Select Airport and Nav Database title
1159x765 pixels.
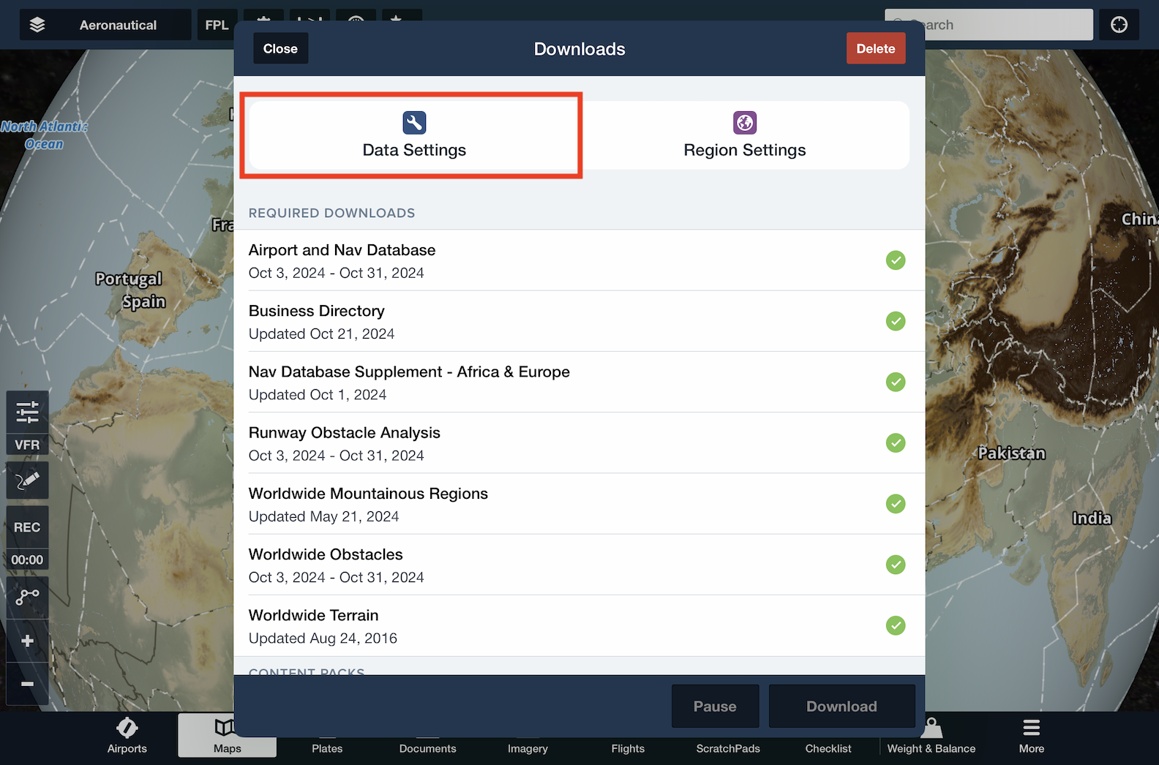(342, 250)
